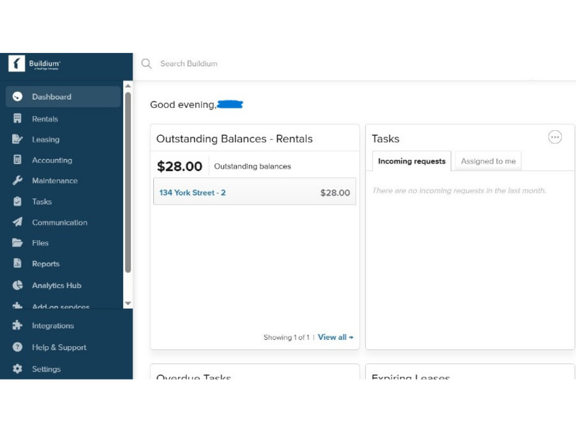
Task: Open Files in the sidebar
Action: click(x=40, y=243)
